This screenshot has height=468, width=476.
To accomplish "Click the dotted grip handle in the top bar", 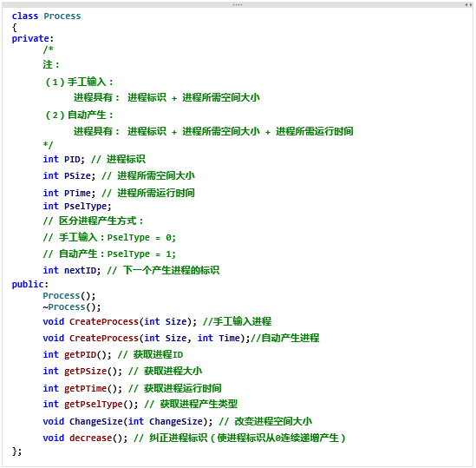I will click(238, 4).
